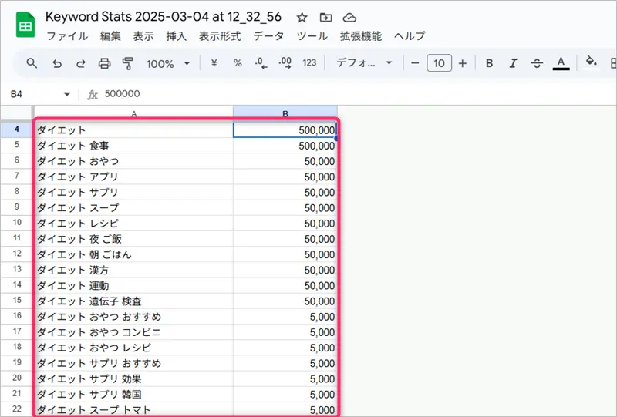
Task: Select cell containing ダイエット 遺伝子 検査
Action: pos(133,301)
